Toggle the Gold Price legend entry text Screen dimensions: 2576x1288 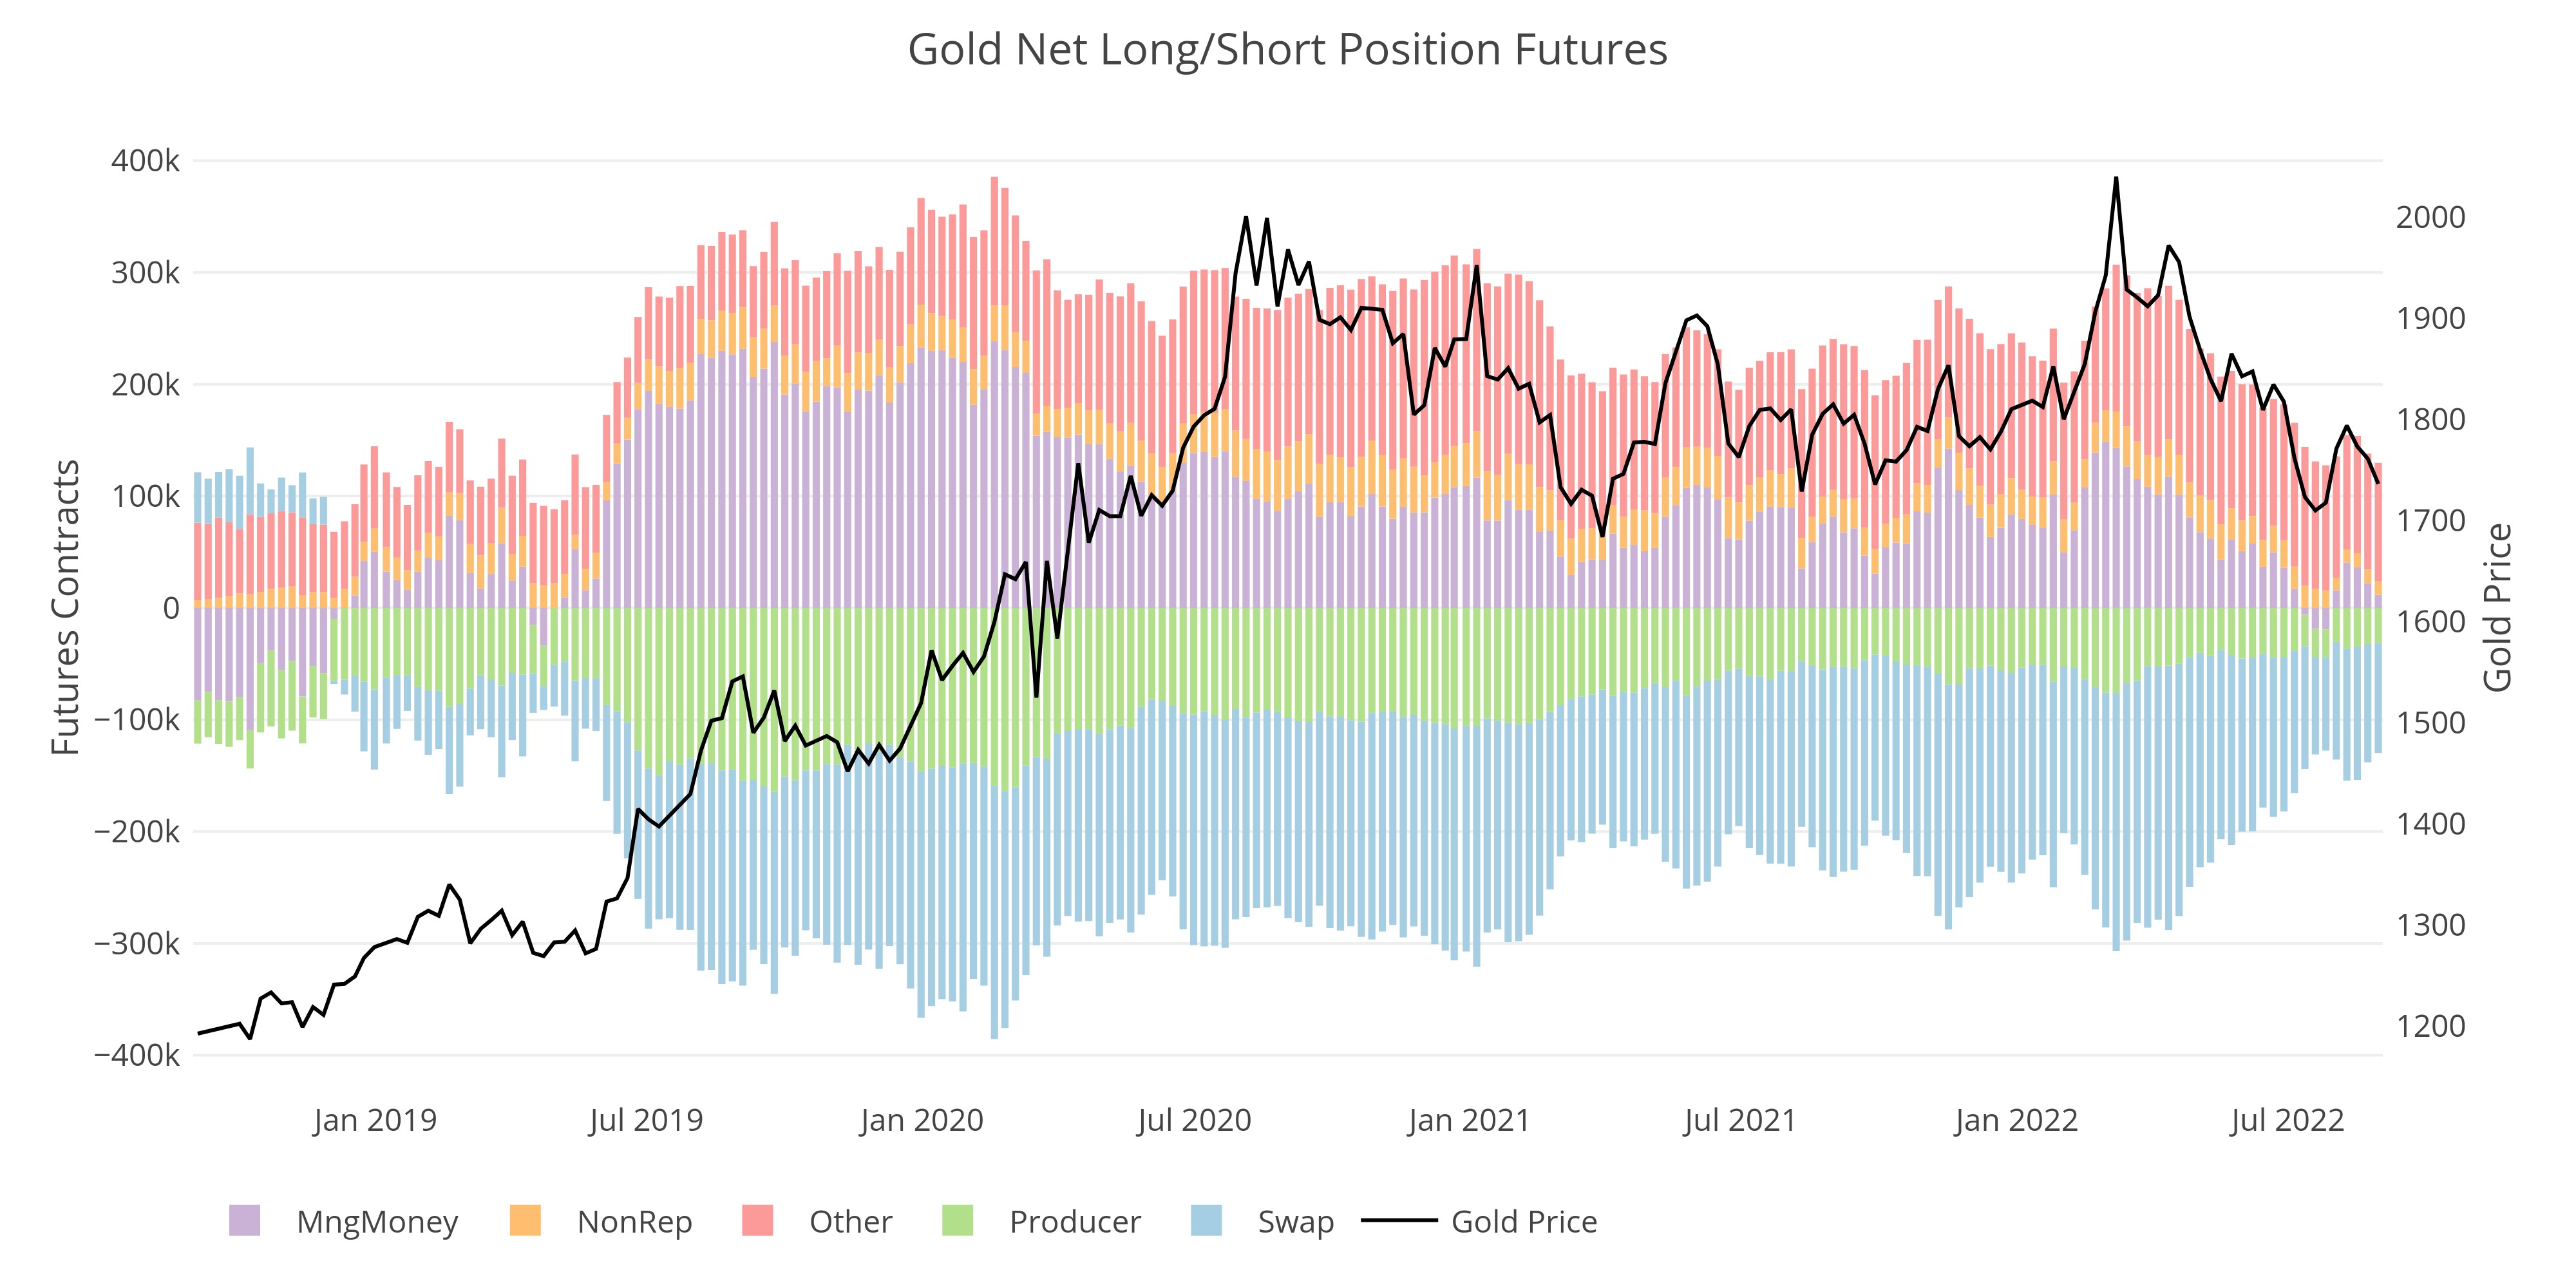[x=1523, y=1222]
